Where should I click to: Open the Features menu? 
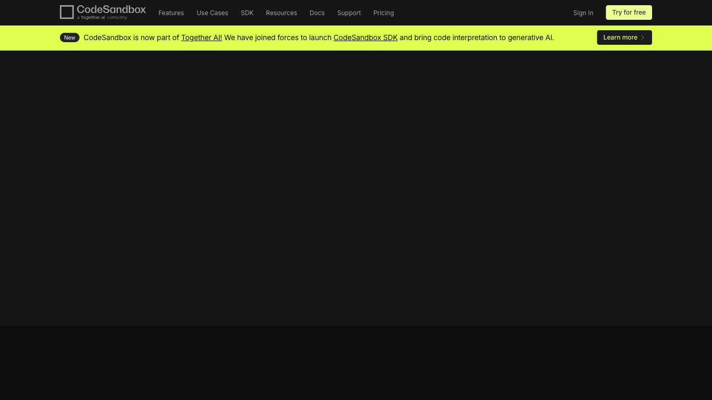(171, 13)
